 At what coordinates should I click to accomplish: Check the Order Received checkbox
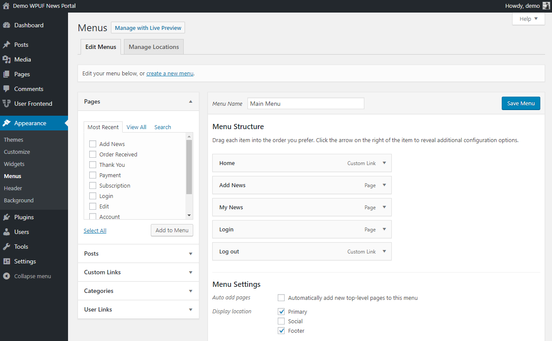tap(93, 154)
